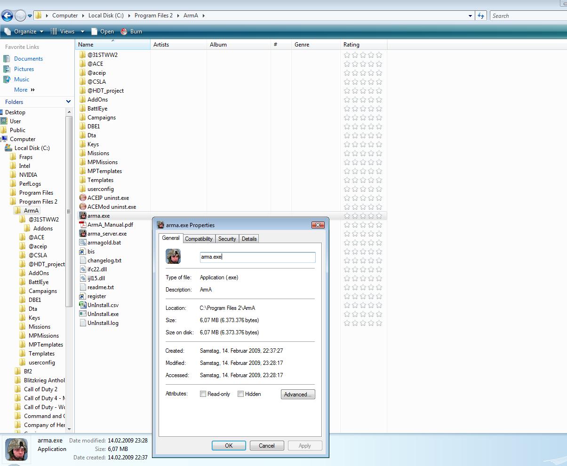This screenshot has height=466, width=567.
Task: Sort by the Name column header
Action: coord(112,45)
